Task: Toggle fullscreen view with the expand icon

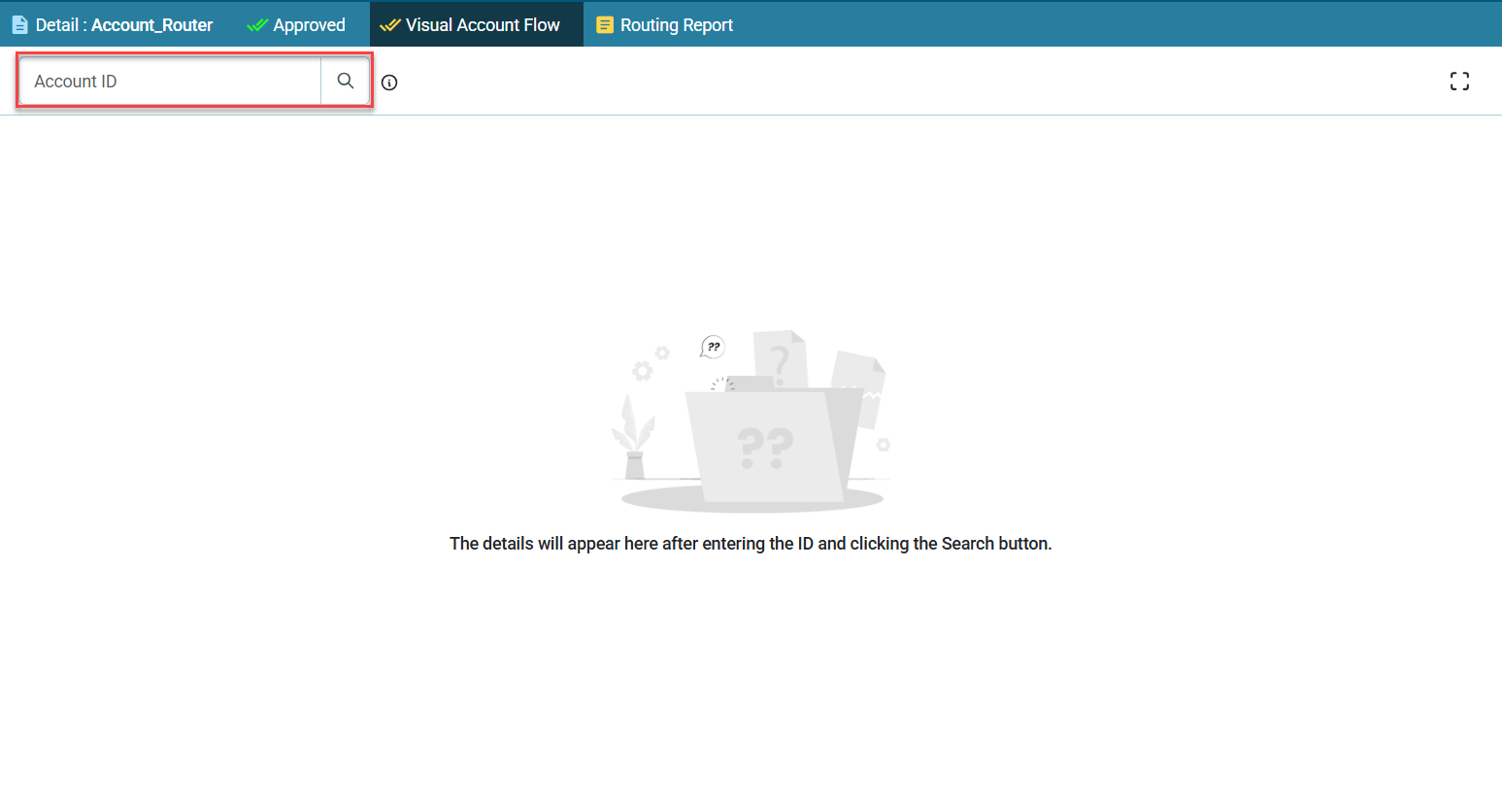Action: tap(1459, 82)
